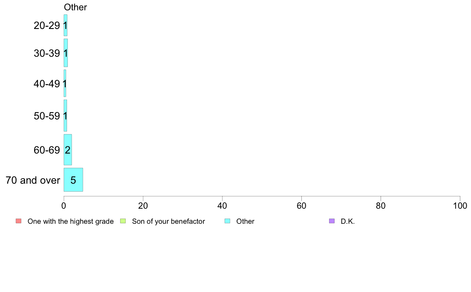Click the green 'Son of your benefactor' swatch
This screenshot has width=471, height=292.
tap(123, 221)
